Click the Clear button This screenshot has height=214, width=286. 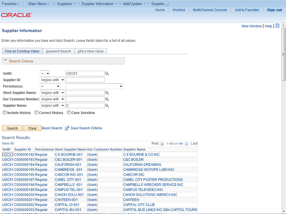point(32,128)
